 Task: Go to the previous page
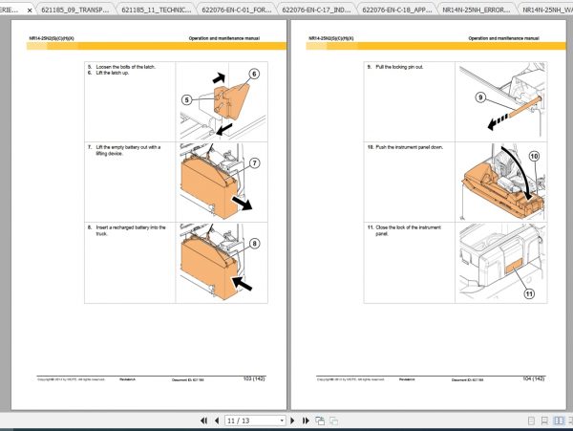pos(217,420)
